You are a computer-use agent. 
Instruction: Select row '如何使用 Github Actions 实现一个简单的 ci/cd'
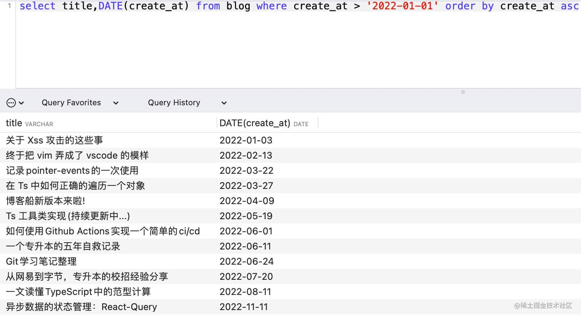(x=290, y=231)
